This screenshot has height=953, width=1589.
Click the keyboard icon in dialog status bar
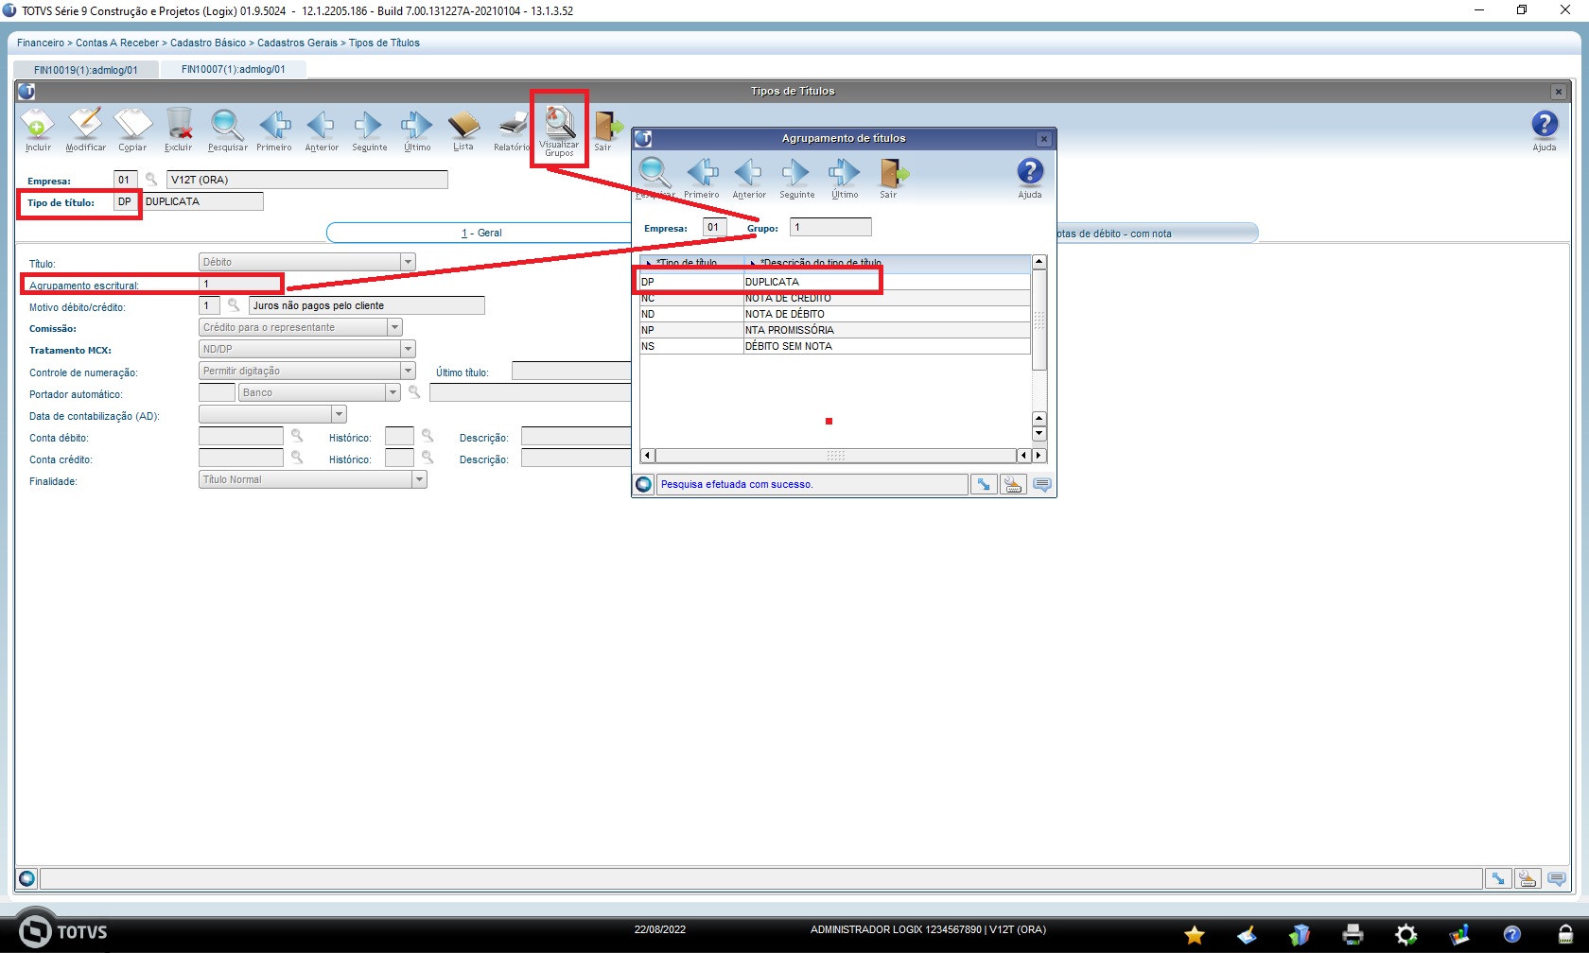coord(1013,484)
